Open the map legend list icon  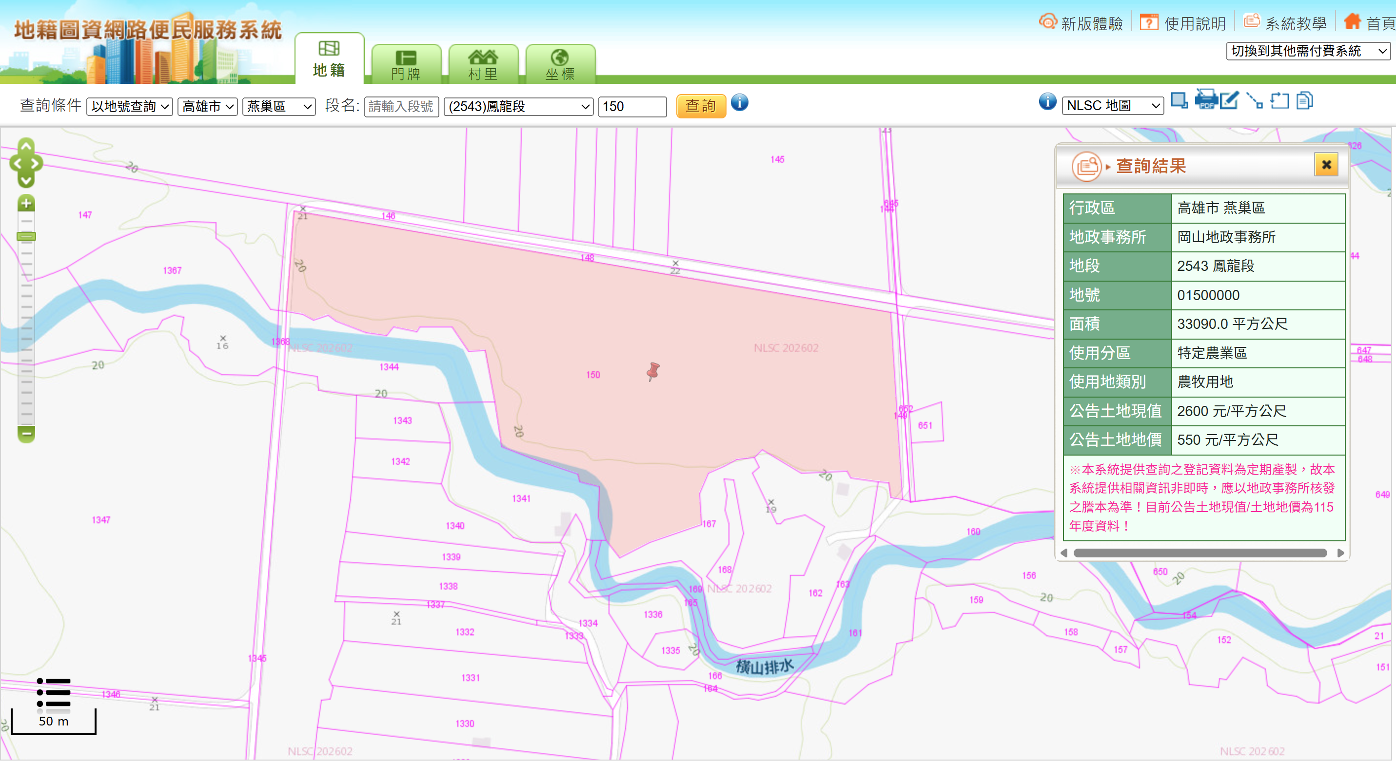click(x=53, y=693)
